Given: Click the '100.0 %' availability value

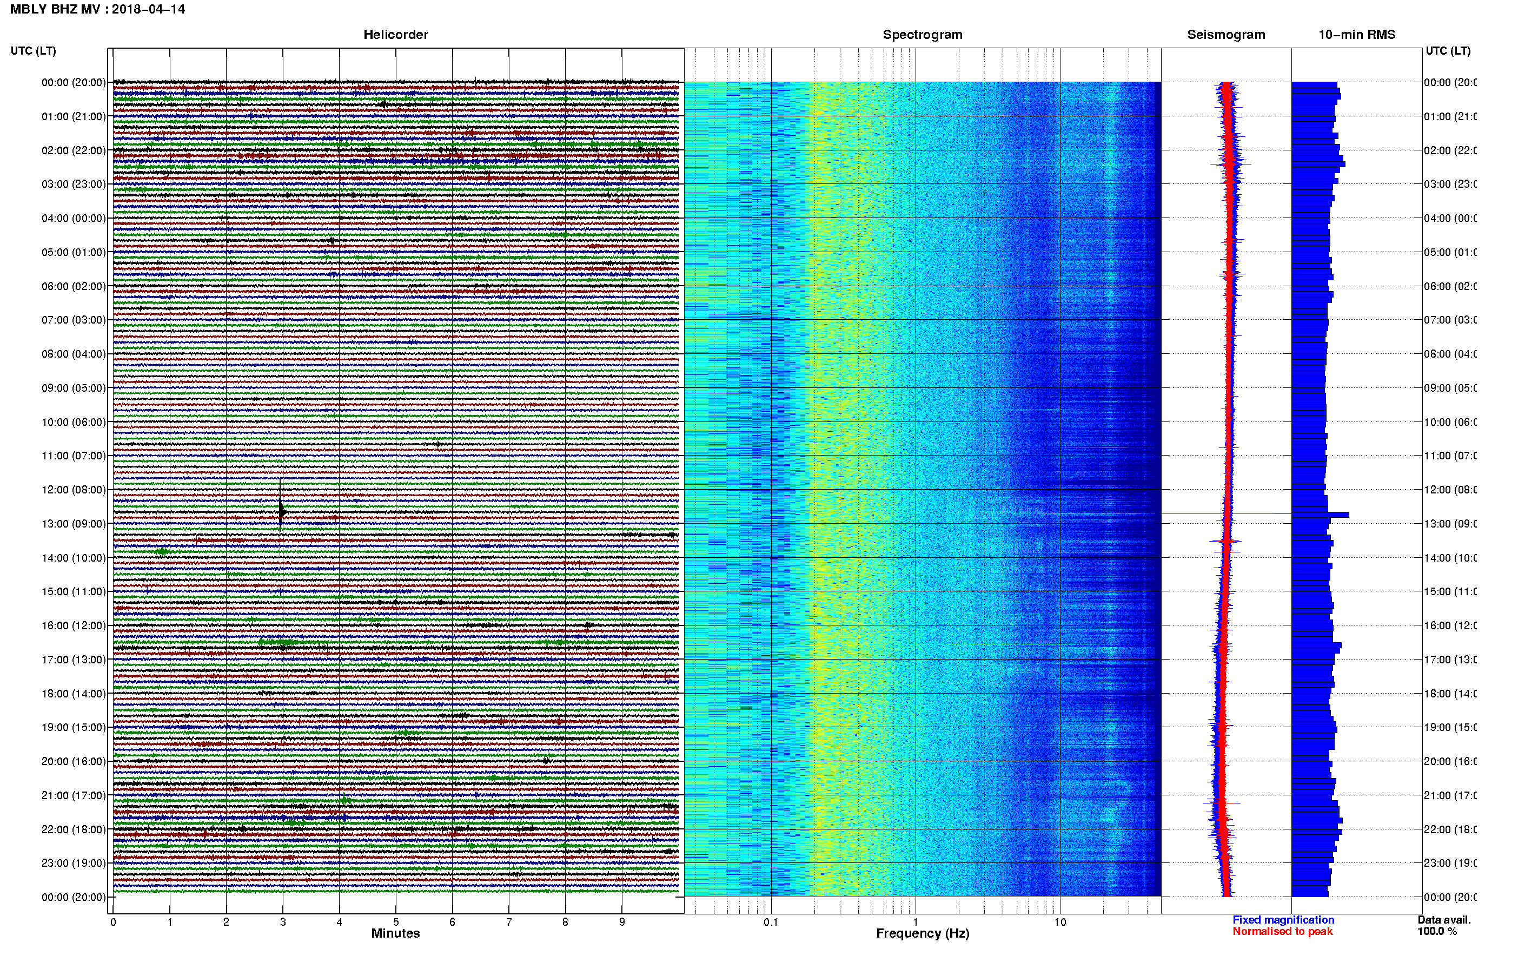Looking at the screenshot, I should [x=1437, y=932].
